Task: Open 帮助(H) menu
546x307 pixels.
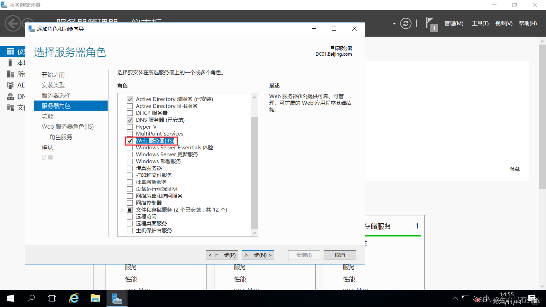Action: (528, 23)
